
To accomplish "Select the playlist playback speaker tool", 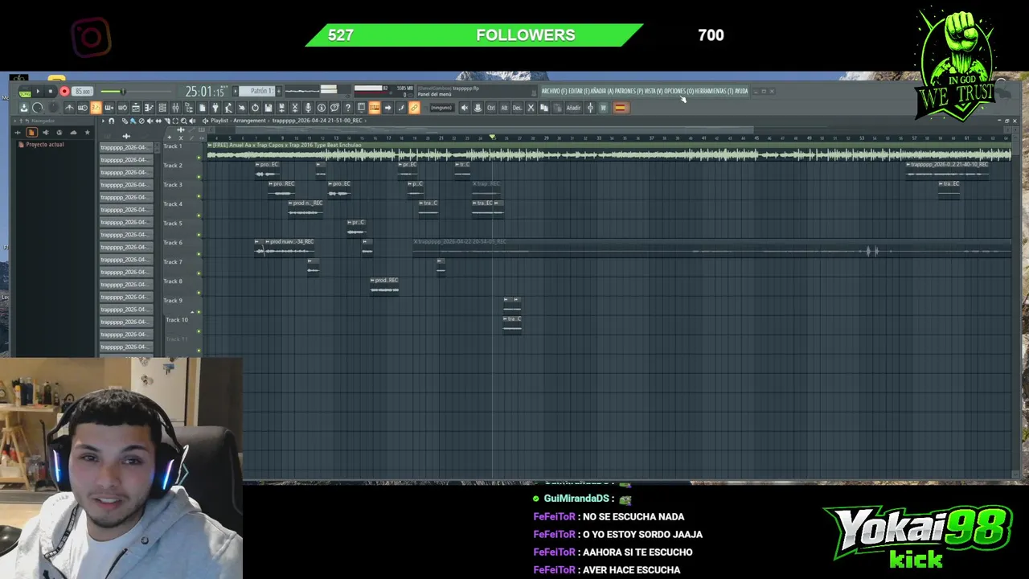I will coord(192,121).
